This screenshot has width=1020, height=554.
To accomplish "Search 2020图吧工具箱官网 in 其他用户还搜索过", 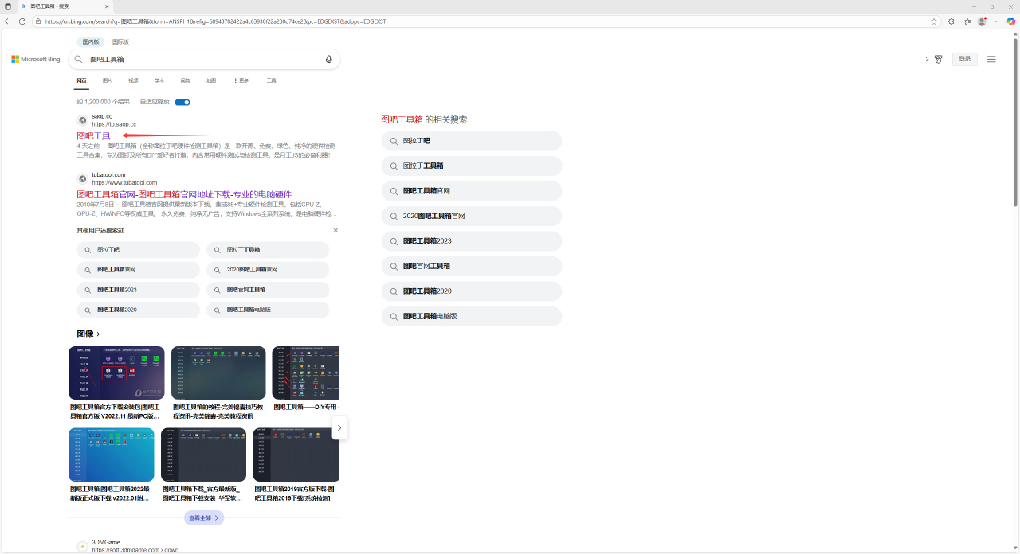I will click(268, 270).
